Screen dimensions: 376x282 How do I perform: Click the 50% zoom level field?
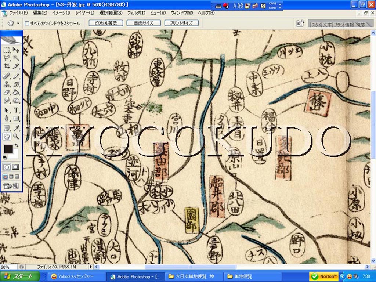(x=9, y=267)
